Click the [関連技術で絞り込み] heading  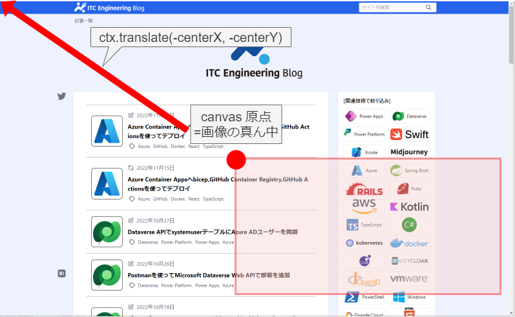[x=367, y=101]
